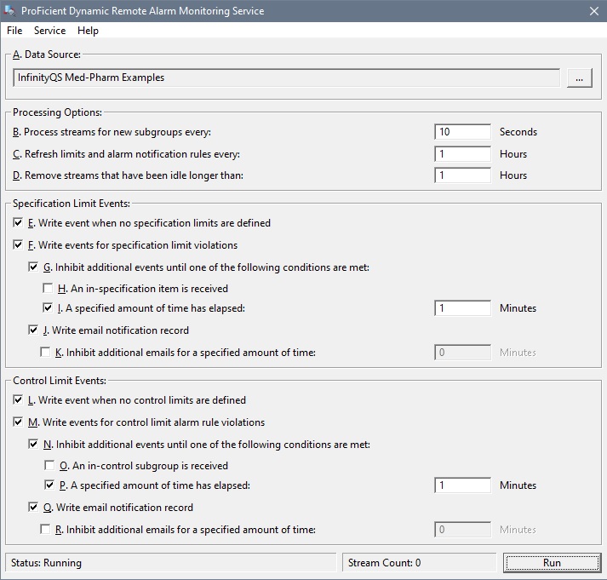Click the ProFicient app icon in title bar
The height and width of the screenshot is (580, 607).
[9, 10]
